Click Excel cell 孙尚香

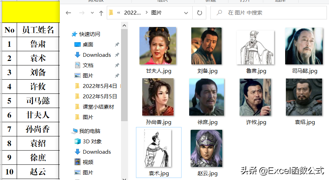tap(38, 129)
